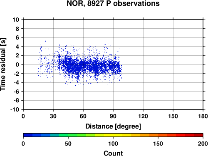Click the 'Distance [degree]' x-axis label
Screen dimensions: 208x156
click(x=113, y=126)
